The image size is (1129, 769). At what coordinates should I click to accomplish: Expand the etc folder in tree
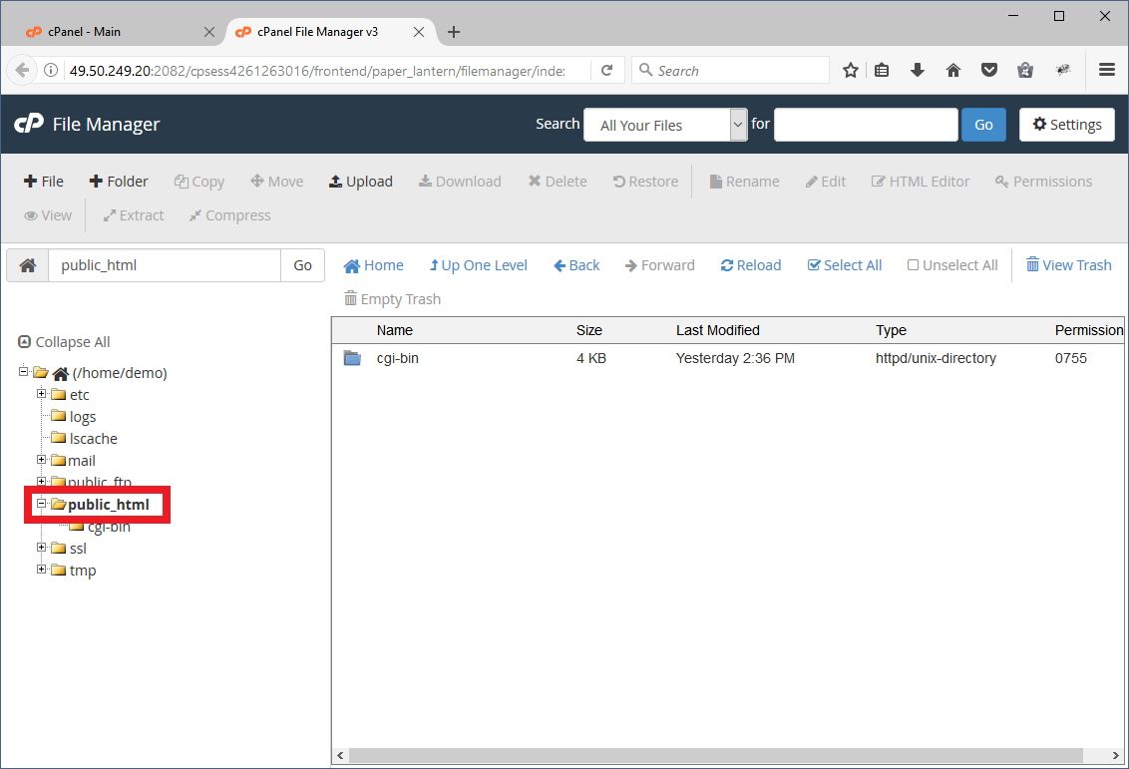click(x=42, y=394)
